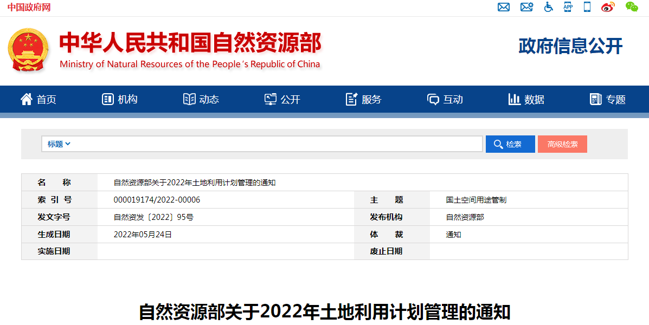This screenshot has height=325, width=649.
Task: Open the APP download icon
Action: coord(568,6)
